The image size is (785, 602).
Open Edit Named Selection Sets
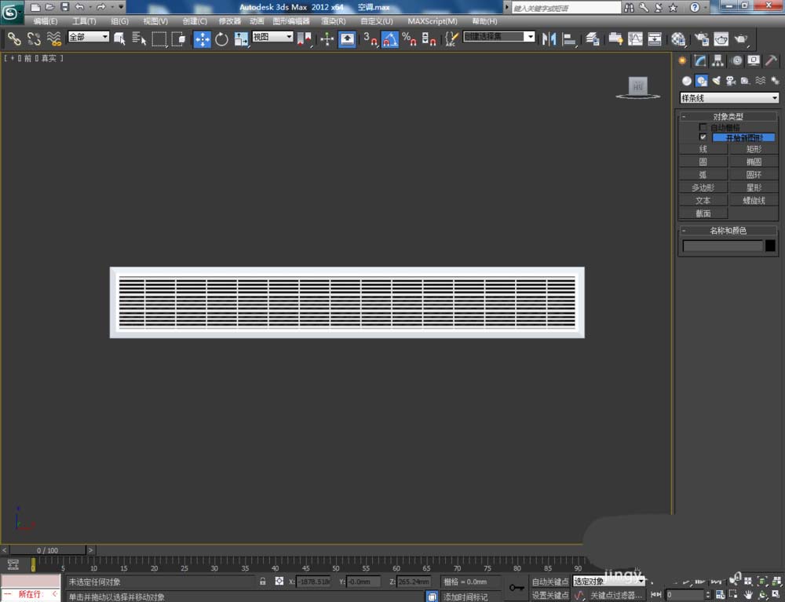click(x=451, y=38)
